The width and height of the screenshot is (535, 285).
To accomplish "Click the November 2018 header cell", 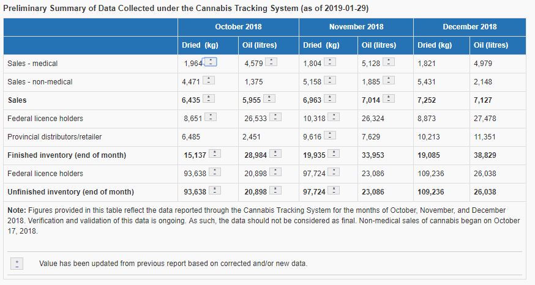I will (356, 27).
